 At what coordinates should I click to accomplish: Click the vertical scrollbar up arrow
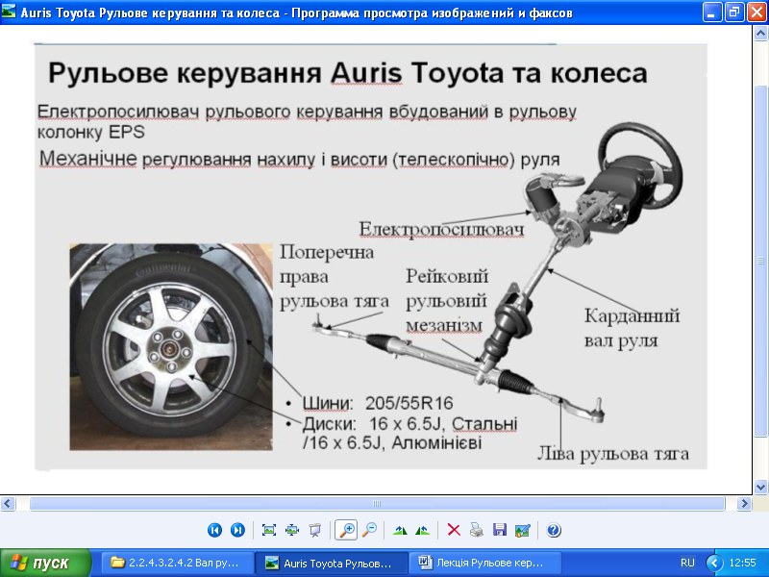[x=760, y=33]
